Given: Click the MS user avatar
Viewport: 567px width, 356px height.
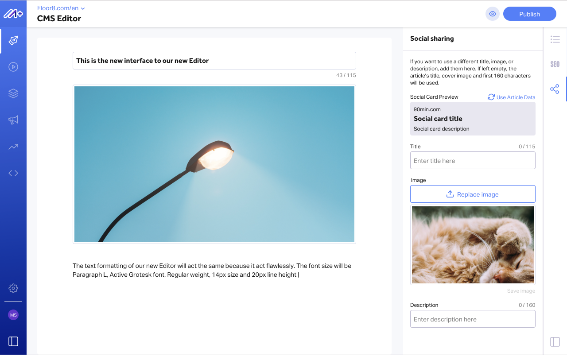Looking at the screenshot, I should [x=13, y=315].
